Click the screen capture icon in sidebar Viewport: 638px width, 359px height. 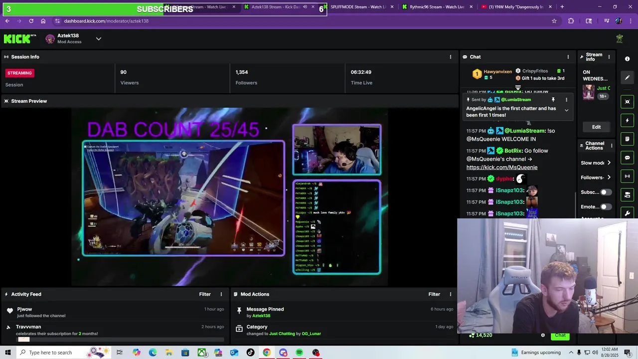pos(627,102)
